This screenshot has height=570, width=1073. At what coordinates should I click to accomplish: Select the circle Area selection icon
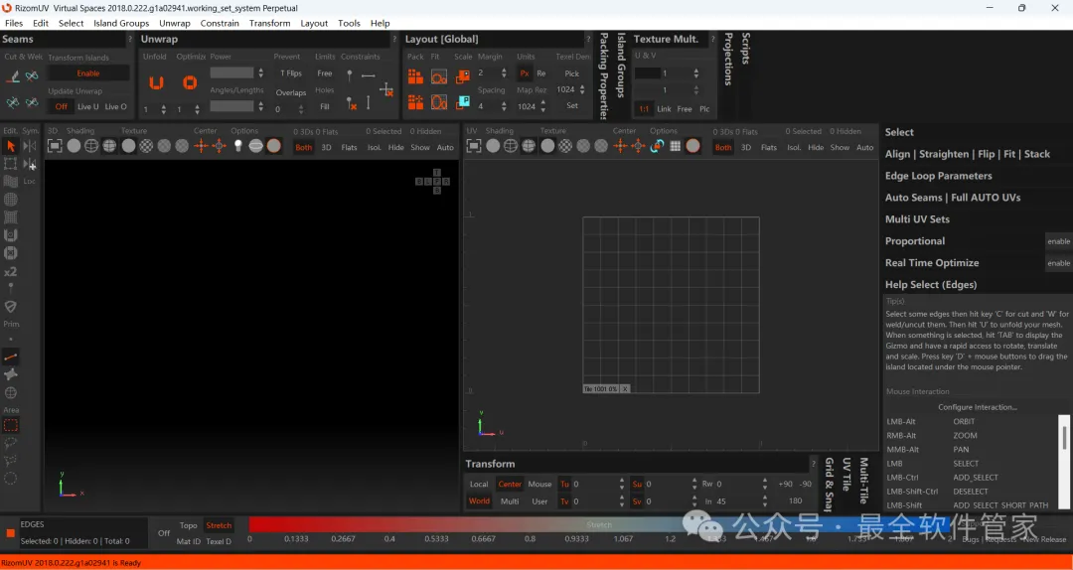click(10, 479)
